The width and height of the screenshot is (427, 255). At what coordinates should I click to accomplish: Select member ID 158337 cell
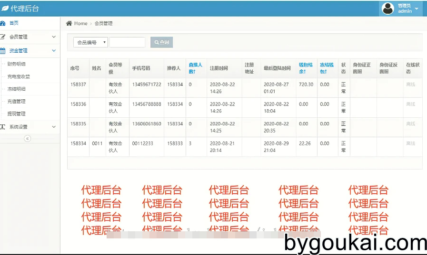click(78, 85)
